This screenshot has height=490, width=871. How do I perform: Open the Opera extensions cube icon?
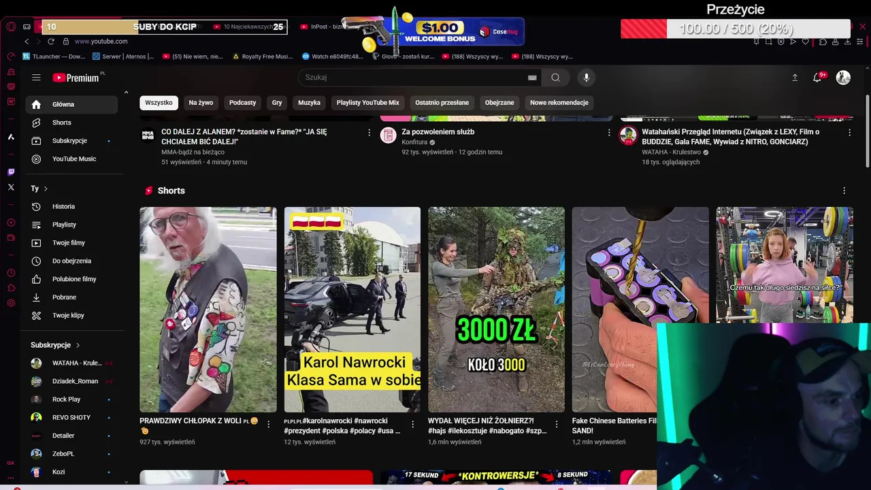pyautogui.click(x=822, y=42)
